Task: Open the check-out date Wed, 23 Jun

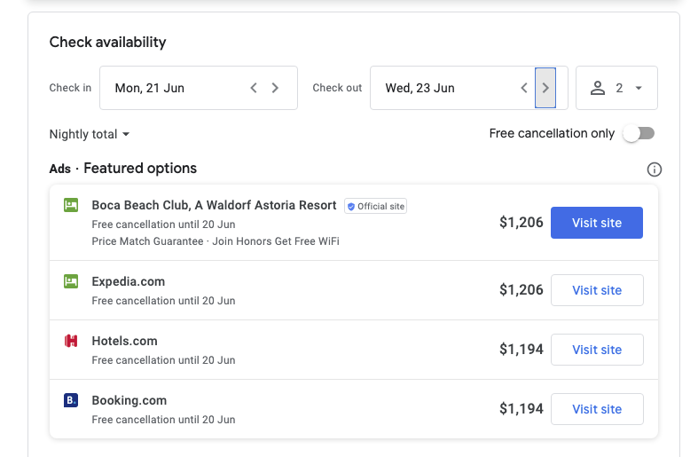Action: click(x=420, y=88)
